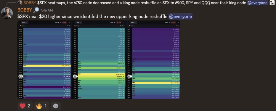Open the SPY ticker dropdown in the heatmap

[79, 22]
